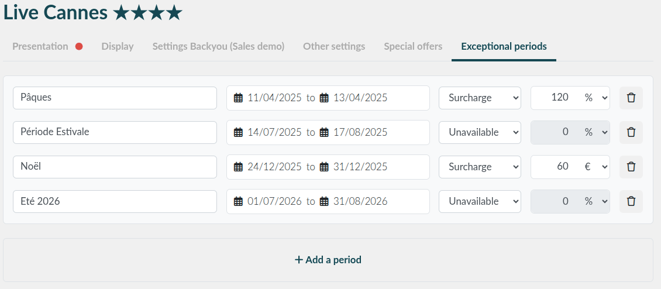Delete the Eté 2026 period

pyautogui.click(x=631, y=202)
